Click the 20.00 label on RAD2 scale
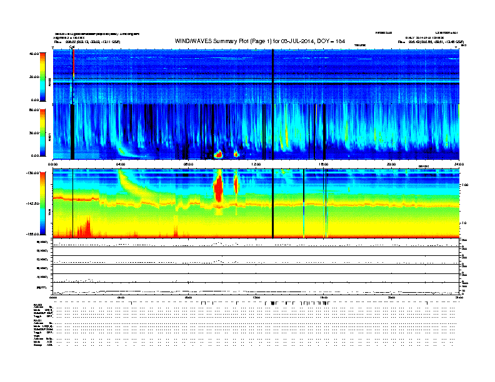This screenshot has height=382, width=495. [x=34, y=77]
